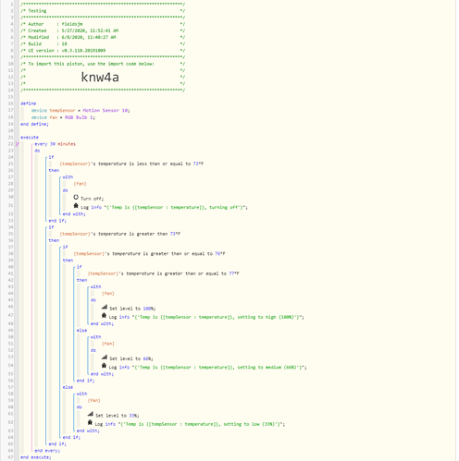Select condition 'greater than or equal to 76°F'

click(x=149, y=254)
